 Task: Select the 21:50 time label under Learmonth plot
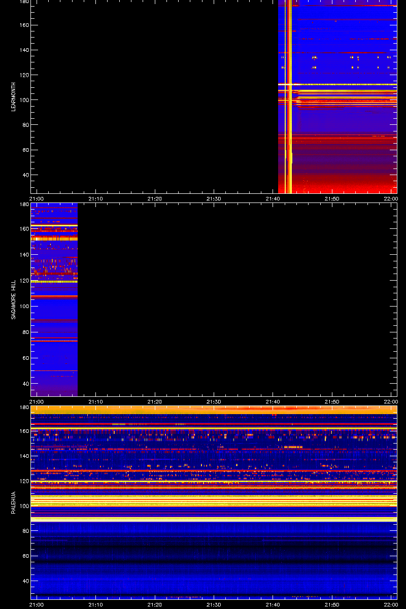pyautogui.click(x=332, y=198)
